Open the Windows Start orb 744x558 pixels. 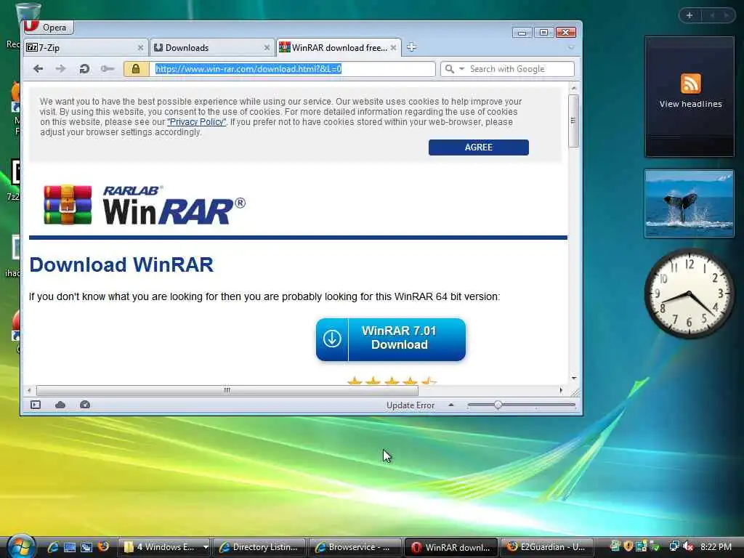tap(21, 546)
